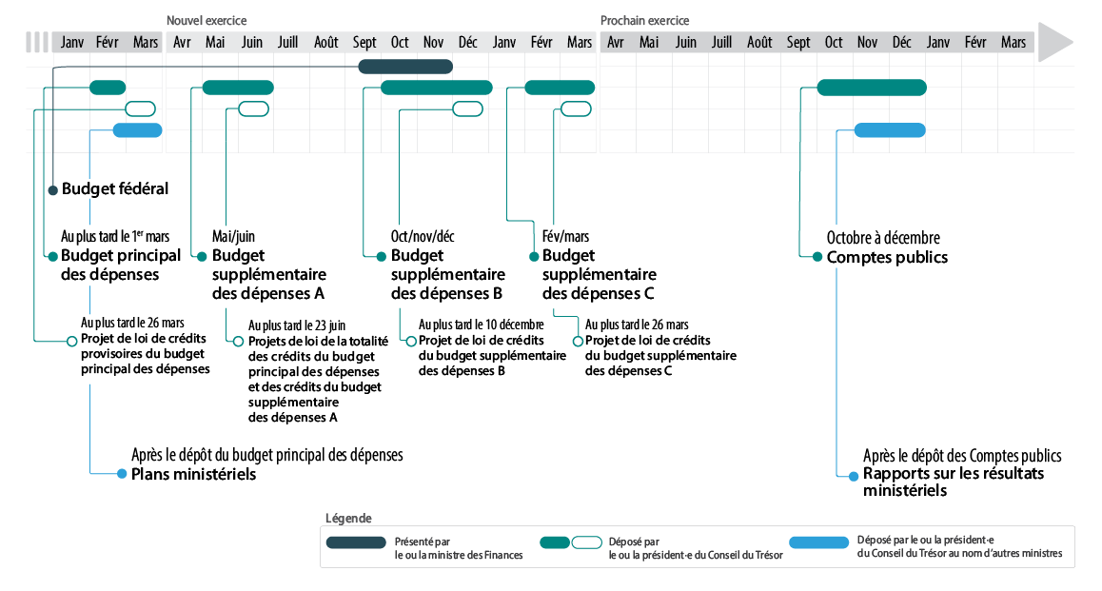Screen dimensions: 1102x591
Task: Click the teal marker beside Comptes publics
Action: tap(817, 257)
